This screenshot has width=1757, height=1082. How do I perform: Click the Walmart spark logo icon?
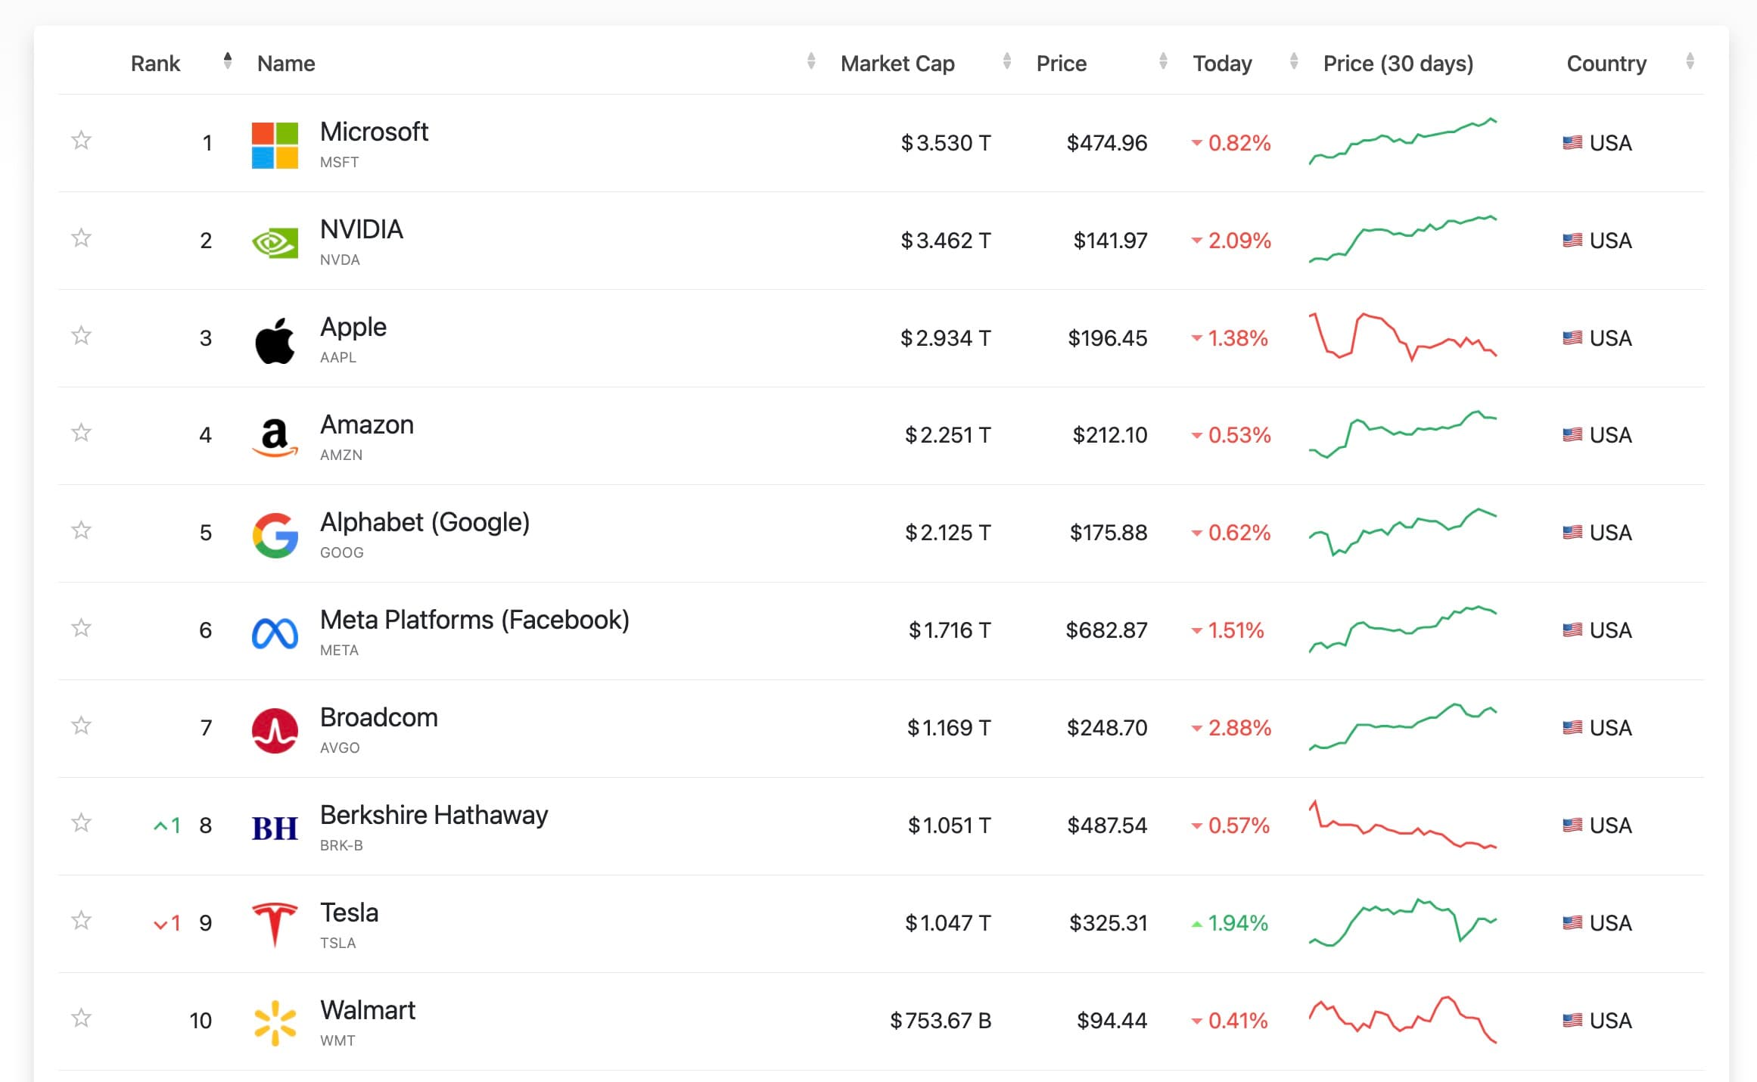tap(275, 1024)
